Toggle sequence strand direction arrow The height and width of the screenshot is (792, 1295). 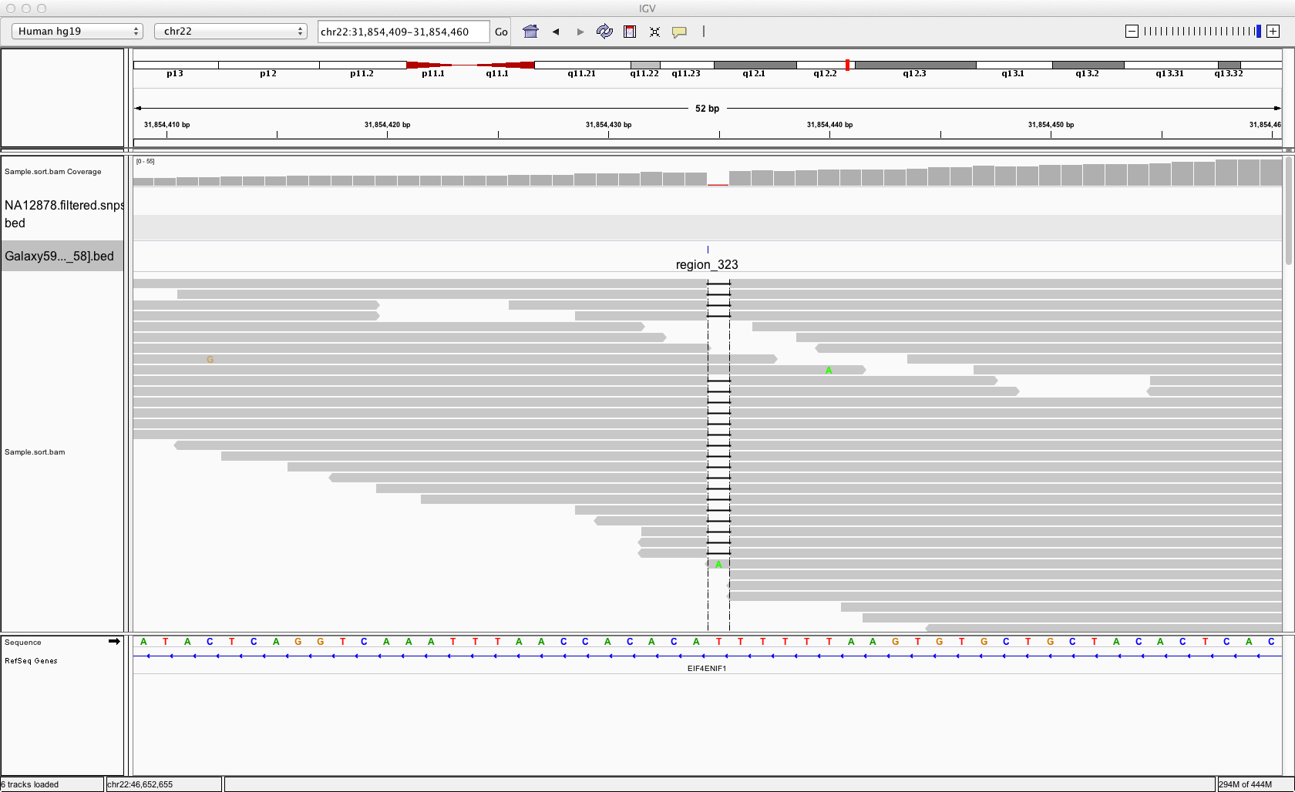pos(114,641)
